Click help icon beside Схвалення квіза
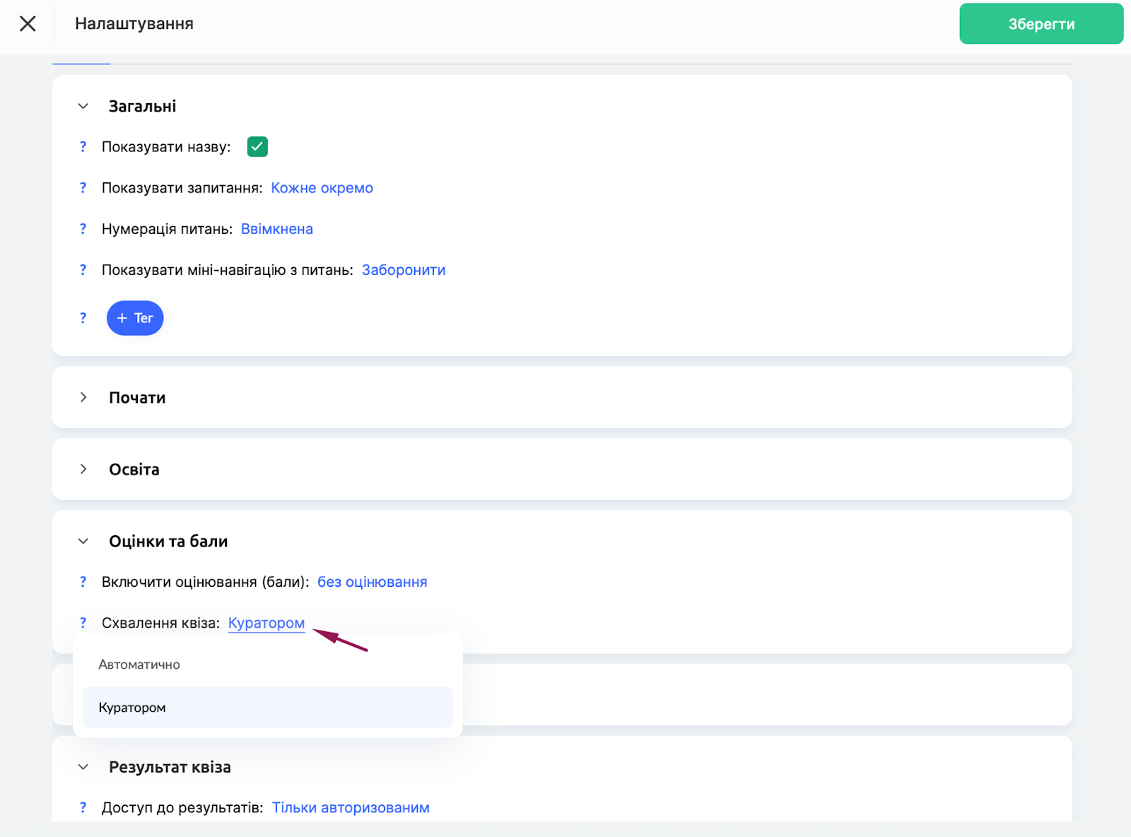The image size is (1131, 837). point(83,623)
